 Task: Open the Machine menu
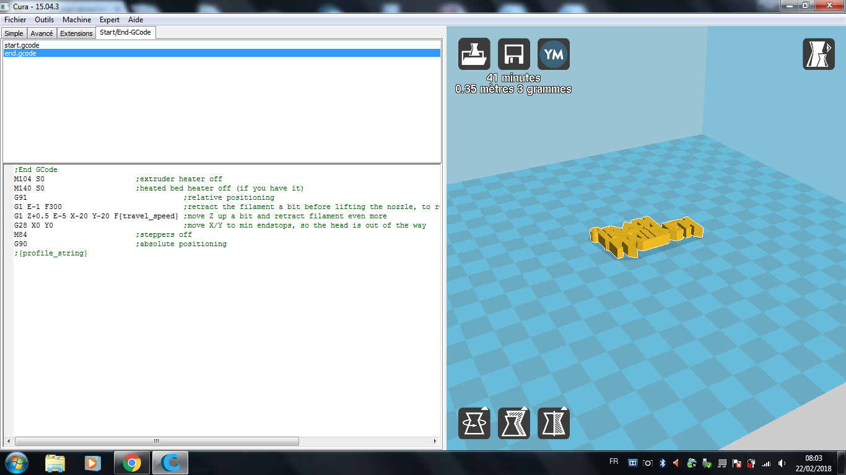(x=77, y=20)
